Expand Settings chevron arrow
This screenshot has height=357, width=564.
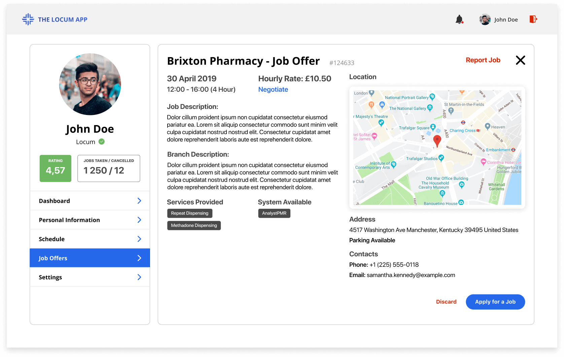pyautogui.click(x=139, y=277)
